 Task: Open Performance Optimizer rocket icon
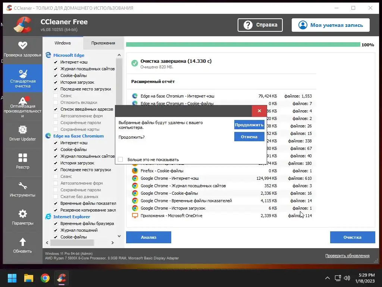point(23,100)
